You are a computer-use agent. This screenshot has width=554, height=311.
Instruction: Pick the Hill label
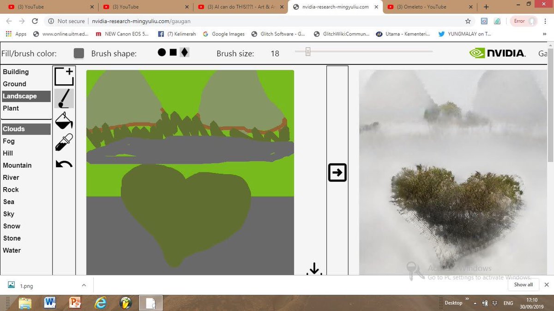pyautogui.click(x=8, y=153)
